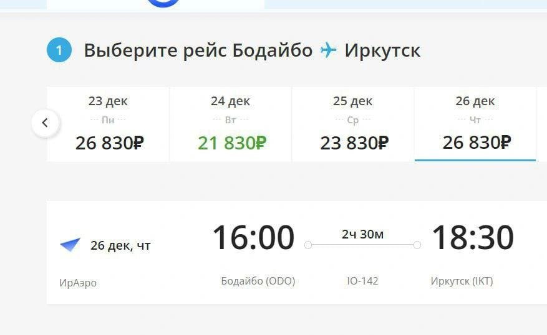The height and width of the screenshot is (335, 547).
Task: Click the Иркутск (IKT) arrival airport label
Action: [462, 281]
